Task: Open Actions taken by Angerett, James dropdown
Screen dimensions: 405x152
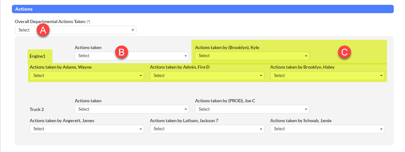Action: 87,129
